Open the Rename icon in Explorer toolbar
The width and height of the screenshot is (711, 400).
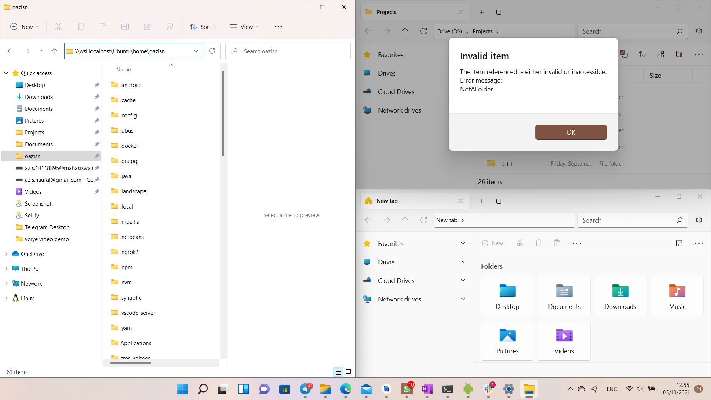125,26
